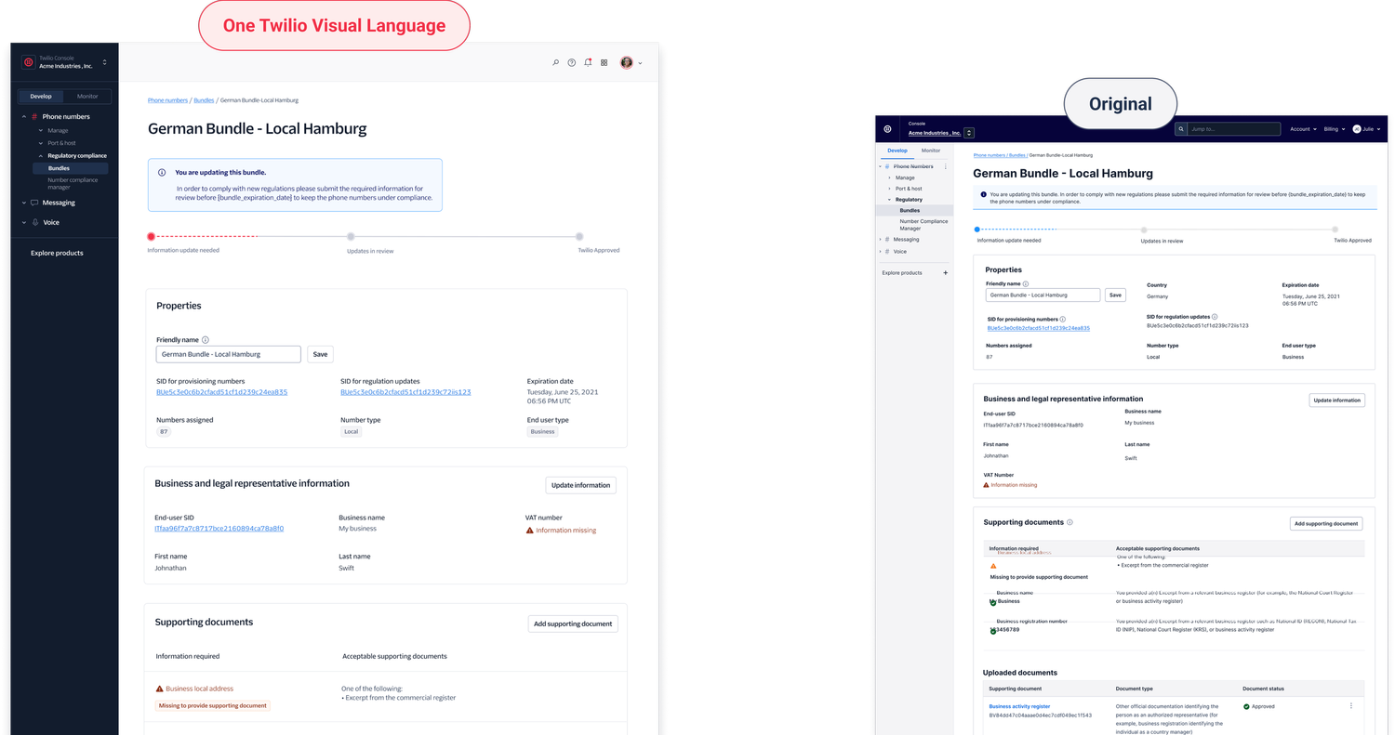Select 'Bundles' in the Original sidebar

915,210
